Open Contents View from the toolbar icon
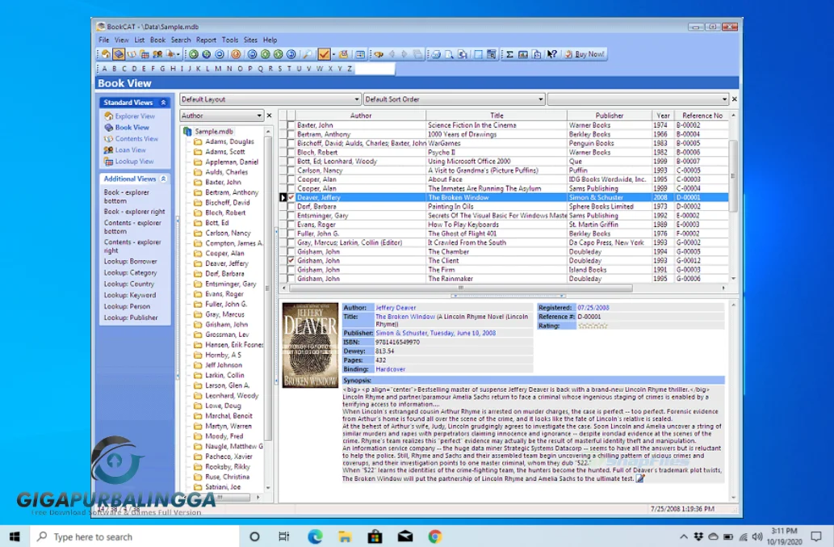Viewport: 834px width, 547px height. click(132, 54)
